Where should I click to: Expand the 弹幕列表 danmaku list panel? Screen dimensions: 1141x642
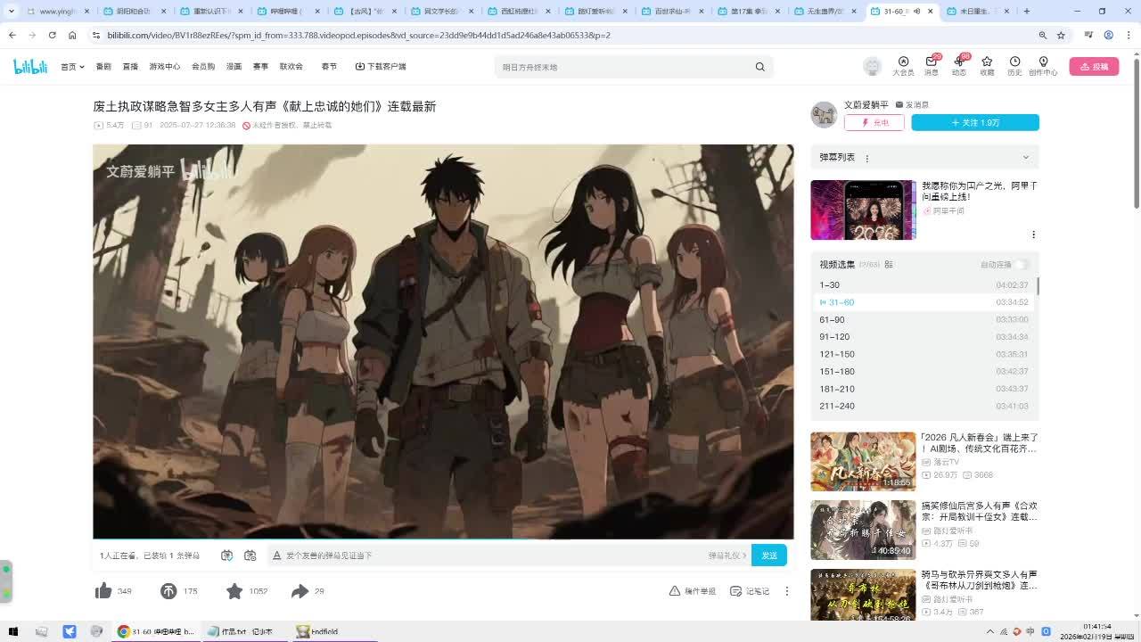[x=1025, y=158]
